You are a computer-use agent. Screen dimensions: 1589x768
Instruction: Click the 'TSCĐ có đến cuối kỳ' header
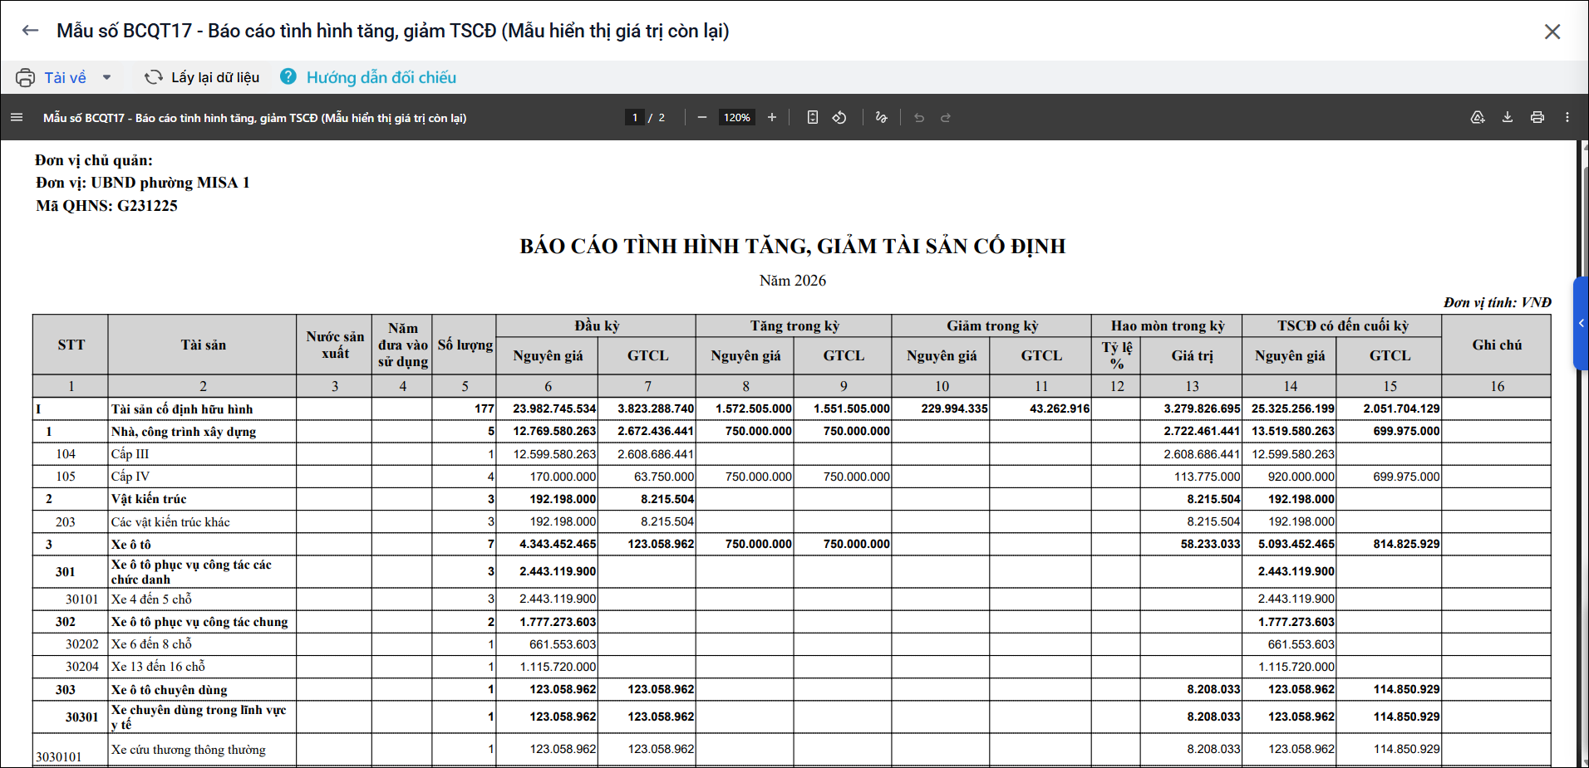coord(1343,325)
